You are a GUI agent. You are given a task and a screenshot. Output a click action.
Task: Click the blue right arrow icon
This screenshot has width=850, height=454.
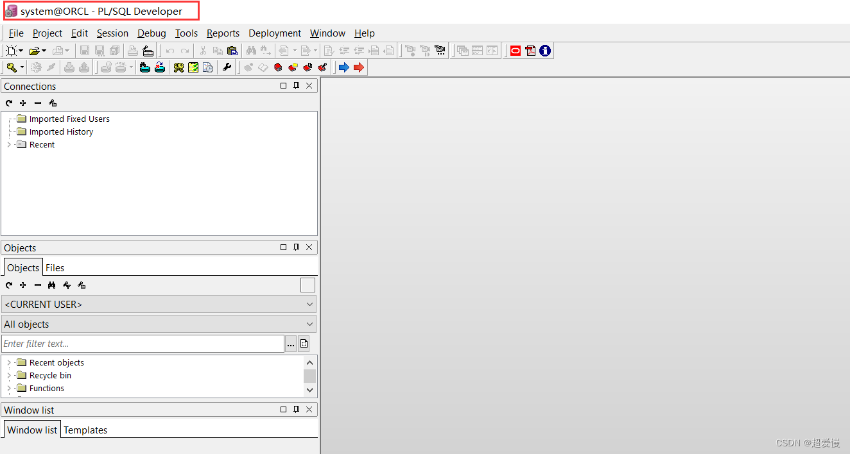pyautogui.click(x=343, y=67)
